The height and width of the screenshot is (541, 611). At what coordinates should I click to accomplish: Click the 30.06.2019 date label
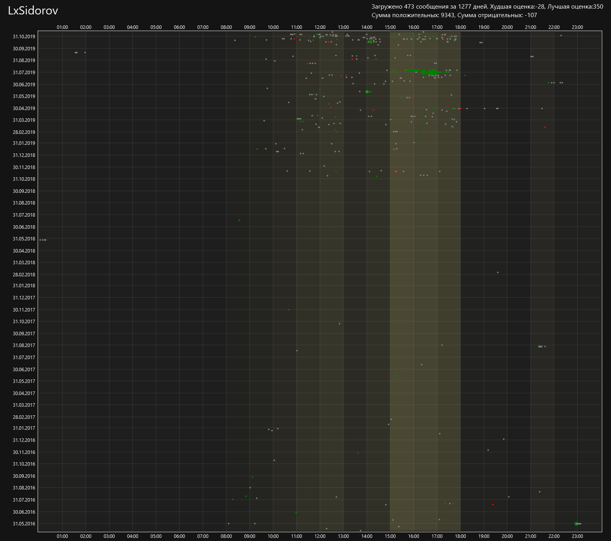24,85
